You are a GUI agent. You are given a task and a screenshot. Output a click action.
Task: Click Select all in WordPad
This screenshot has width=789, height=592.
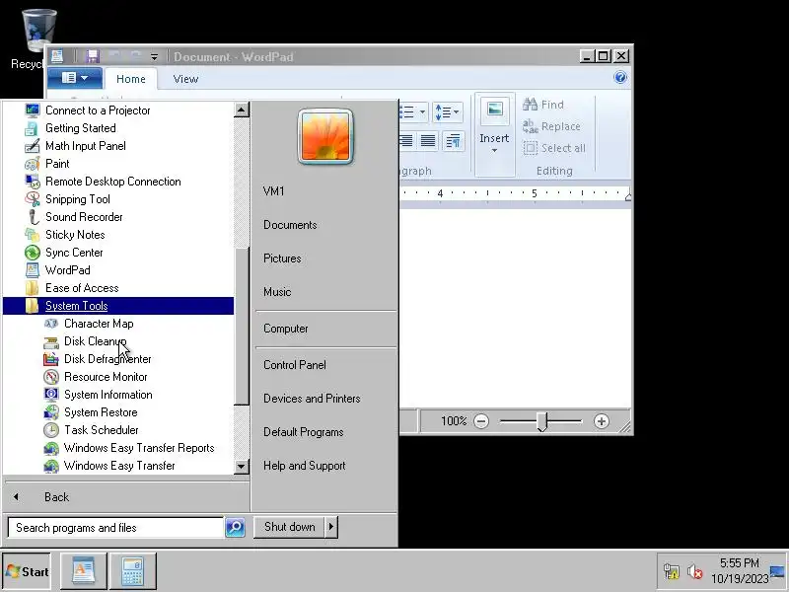coord(554,148)
